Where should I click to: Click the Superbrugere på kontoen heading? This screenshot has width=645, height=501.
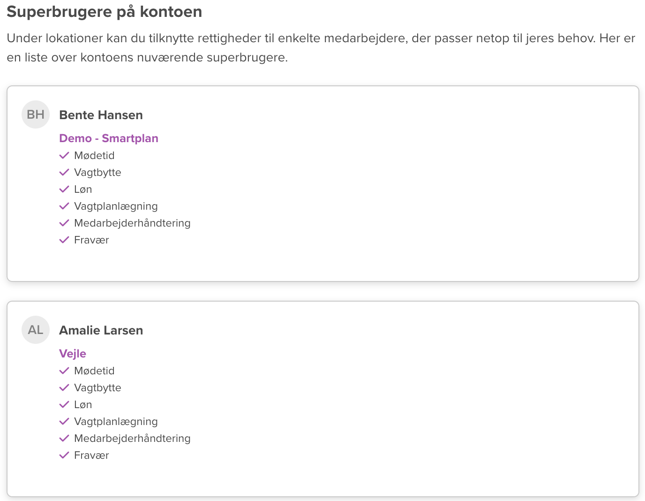pyautogui.click(x=105, y=12)
